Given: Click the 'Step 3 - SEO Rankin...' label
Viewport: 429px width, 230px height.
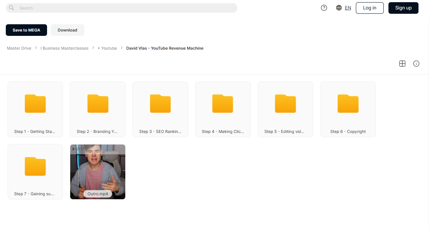Looking at the screenshot, I should 160,132.
